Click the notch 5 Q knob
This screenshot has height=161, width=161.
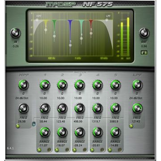(x=115, y=85)
